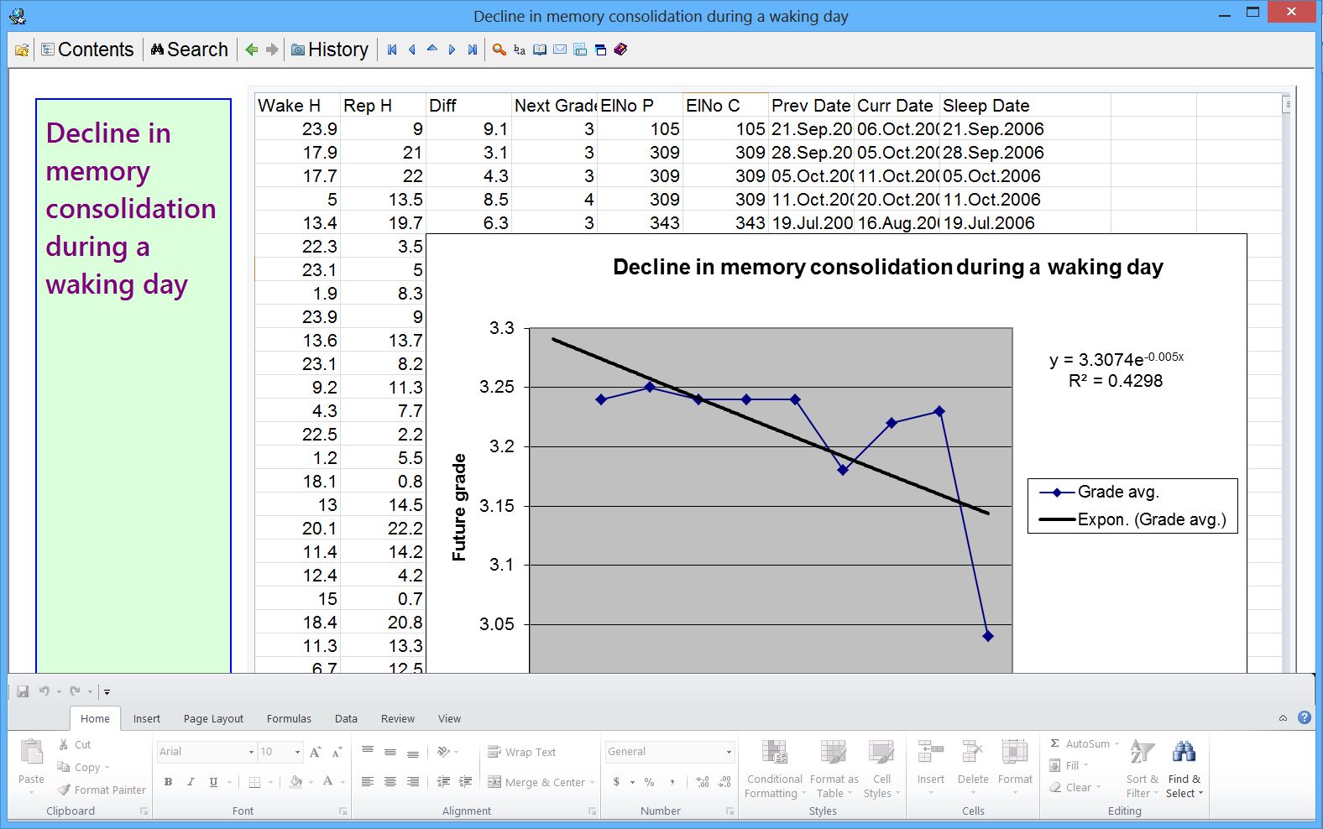The image size is (1323, 829).
Task: Toggle Wrap Text in Alignment group
Action: pyautogui.click(x=521, y=752)
